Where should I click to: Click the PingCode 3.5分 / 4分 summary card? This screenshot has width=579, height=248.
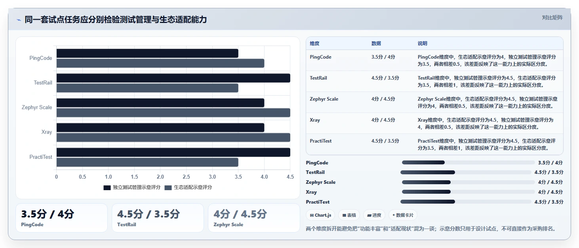pos(61,218)
